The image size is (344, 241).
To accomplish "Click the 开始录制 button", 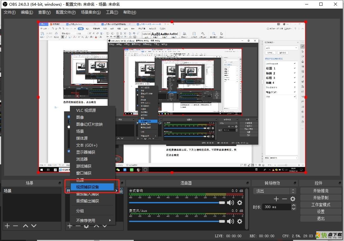I will pos(321,198).
